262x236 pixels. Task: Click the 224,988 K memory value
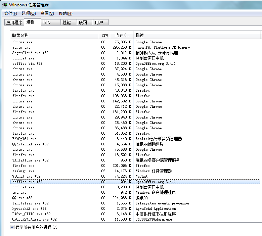click(x=122, y=198)
